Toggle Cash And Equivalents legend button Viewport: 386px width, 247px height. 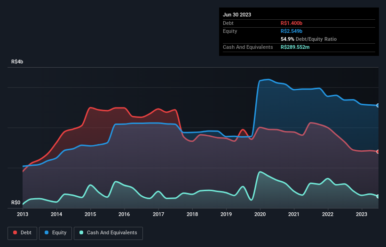(108, 233)
